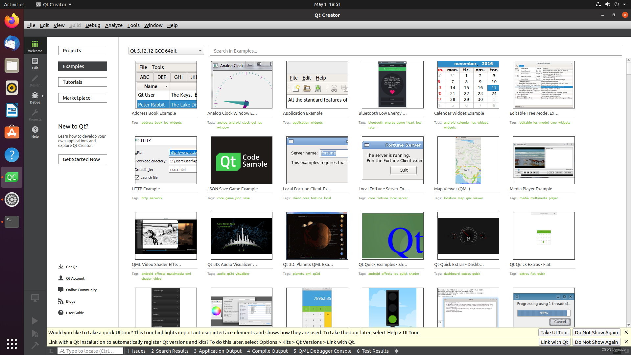Open the QML Debugger Console pane

point(322,351)
